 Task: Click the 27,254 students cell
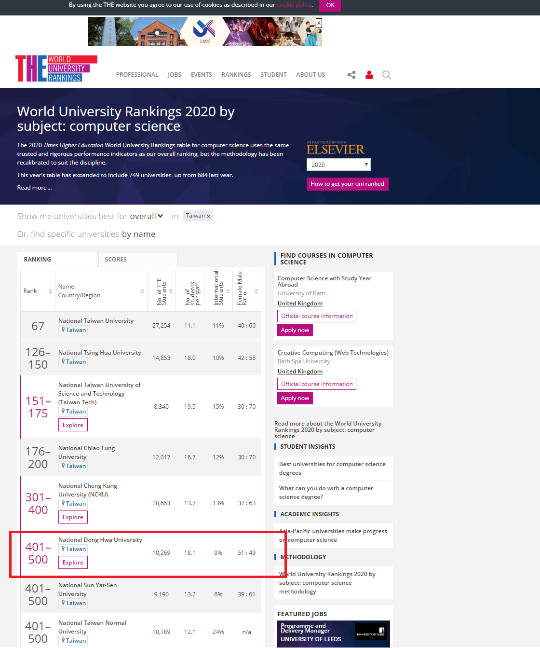pyautogui.click(x=162, y=326)
